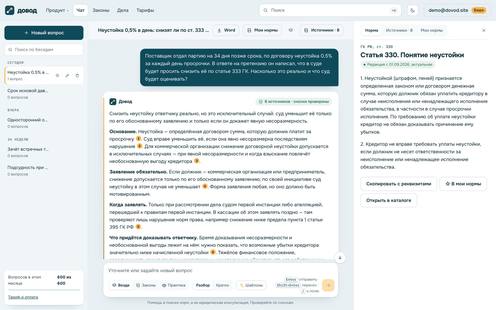Select the Законы search scope
The image size is (496, 310).
pyautogui.click(x=146, y=285)
